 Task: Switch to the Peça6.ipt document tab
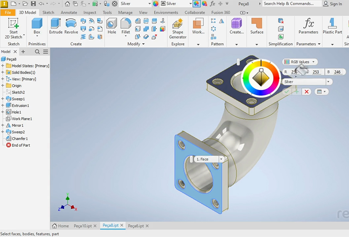pyautogui.click(x=136, y=226)
